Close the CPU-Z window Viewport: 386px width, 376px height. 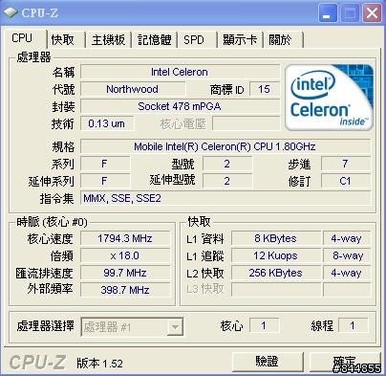click(372, 13)
